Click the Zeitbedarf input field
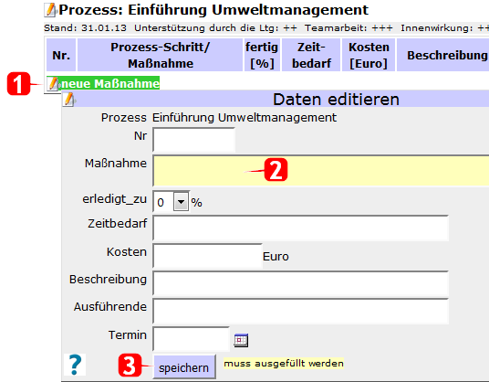The width and height of the screenshot is (489, 382). point(301,228)
